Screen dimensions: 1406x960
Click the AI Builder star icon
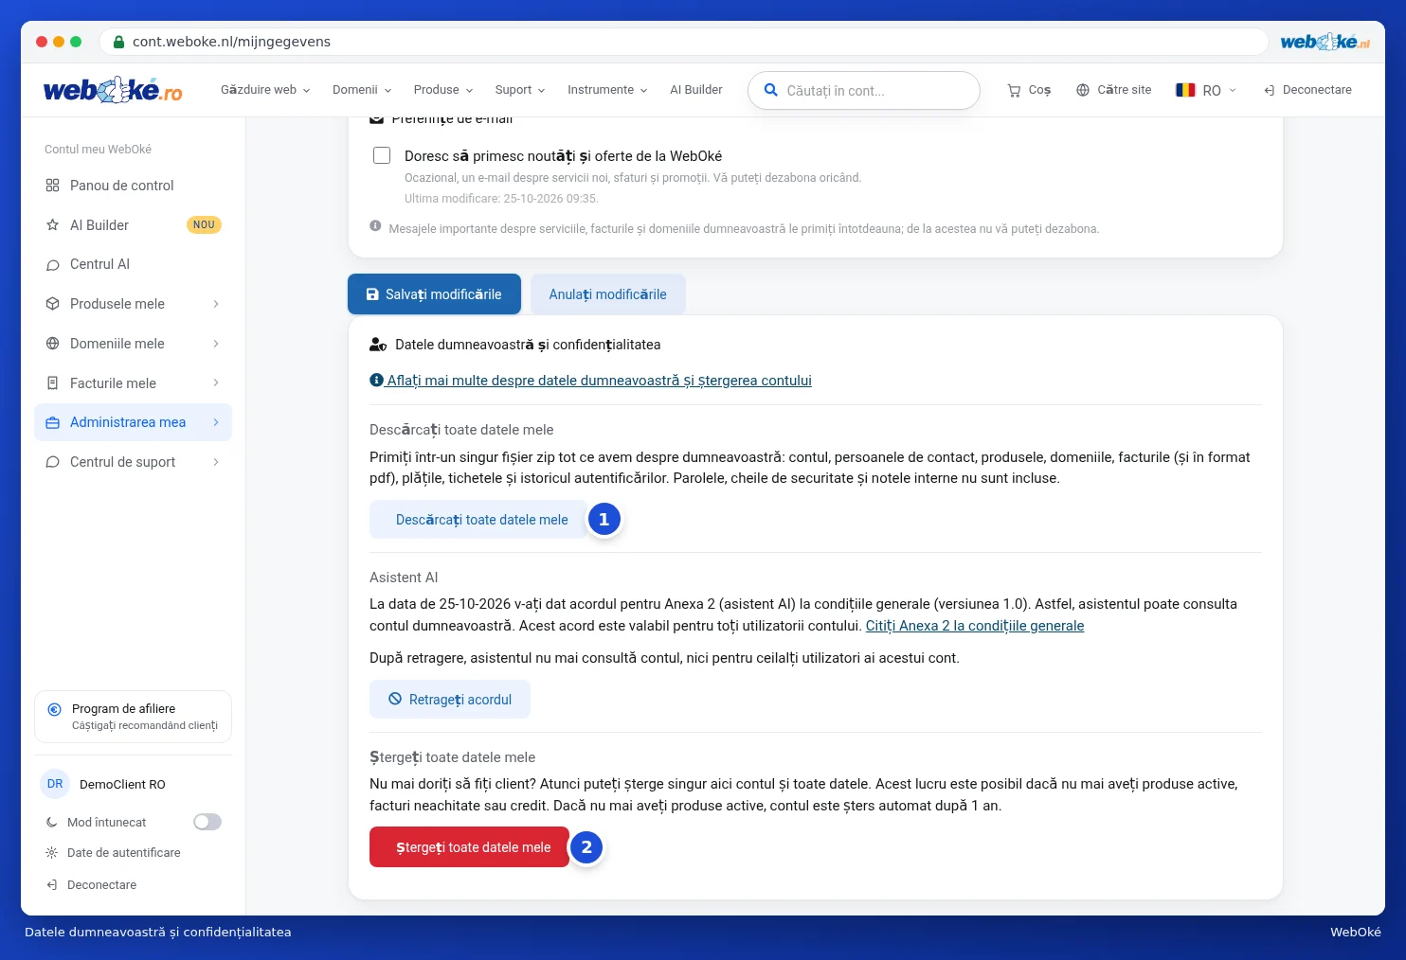[53, 225]
